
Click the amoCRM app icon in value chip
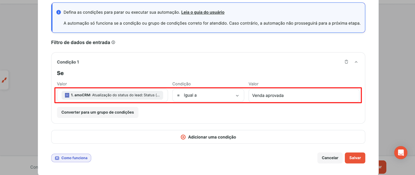click(67, 95)
